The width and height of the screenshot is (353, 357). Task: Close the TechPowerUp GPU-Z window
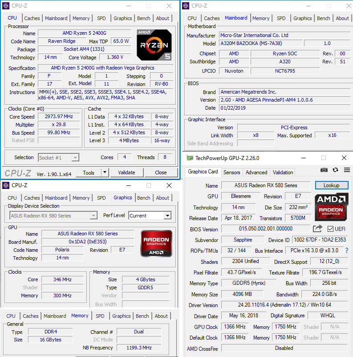coord(344,158)
